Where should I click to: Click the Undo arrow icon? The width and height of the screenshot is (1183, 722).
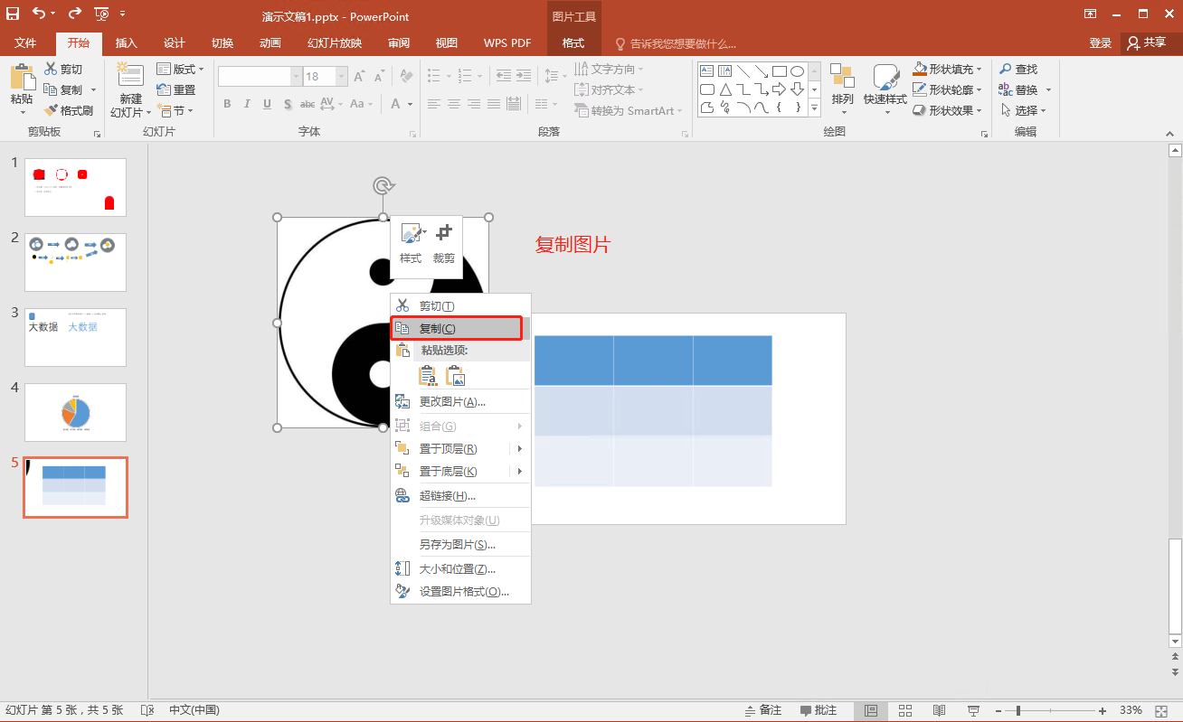(x=38, y=14)
